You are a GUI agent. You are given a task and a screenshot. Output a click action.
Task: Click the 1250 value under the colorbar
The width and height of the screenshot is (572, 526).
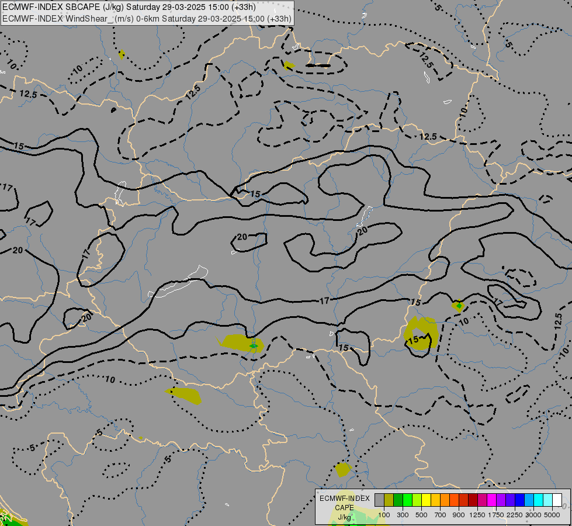coord(477,515)
